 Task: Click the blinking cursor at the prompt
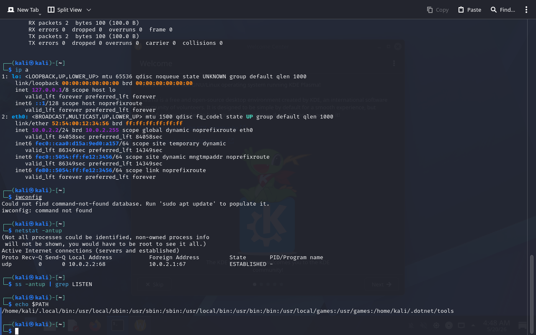tap(17, 331)
